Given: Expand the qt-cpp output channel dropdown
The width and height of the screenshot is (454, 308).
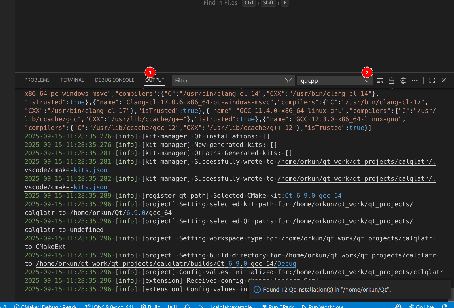Looking at the screenshot, I should coord(367,81).
